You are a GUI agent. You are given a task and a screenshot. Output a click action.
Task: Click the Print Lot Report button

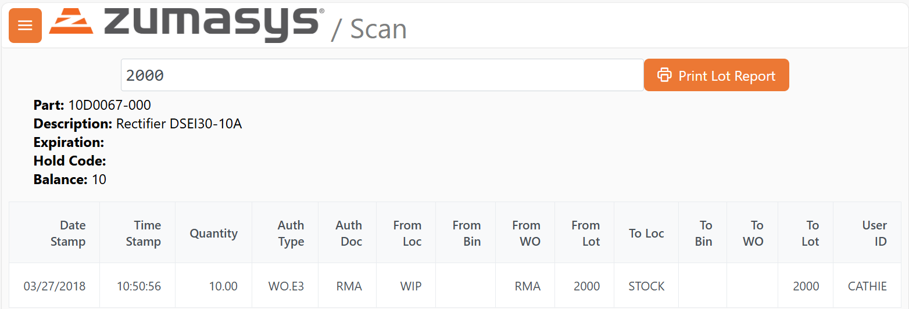(716, 76)
